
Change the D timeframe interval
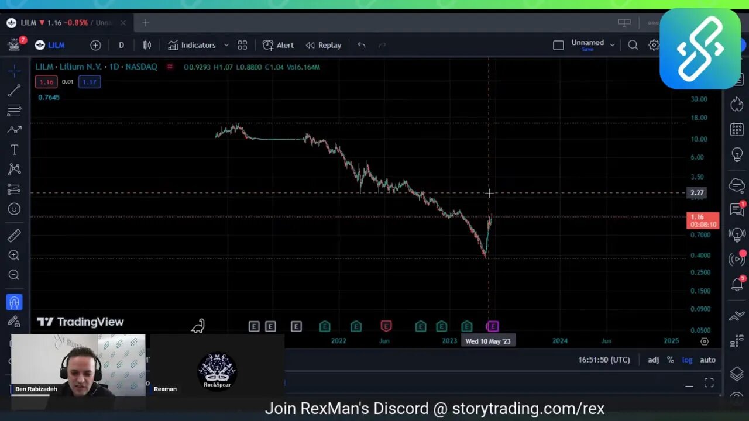point(121,45)
